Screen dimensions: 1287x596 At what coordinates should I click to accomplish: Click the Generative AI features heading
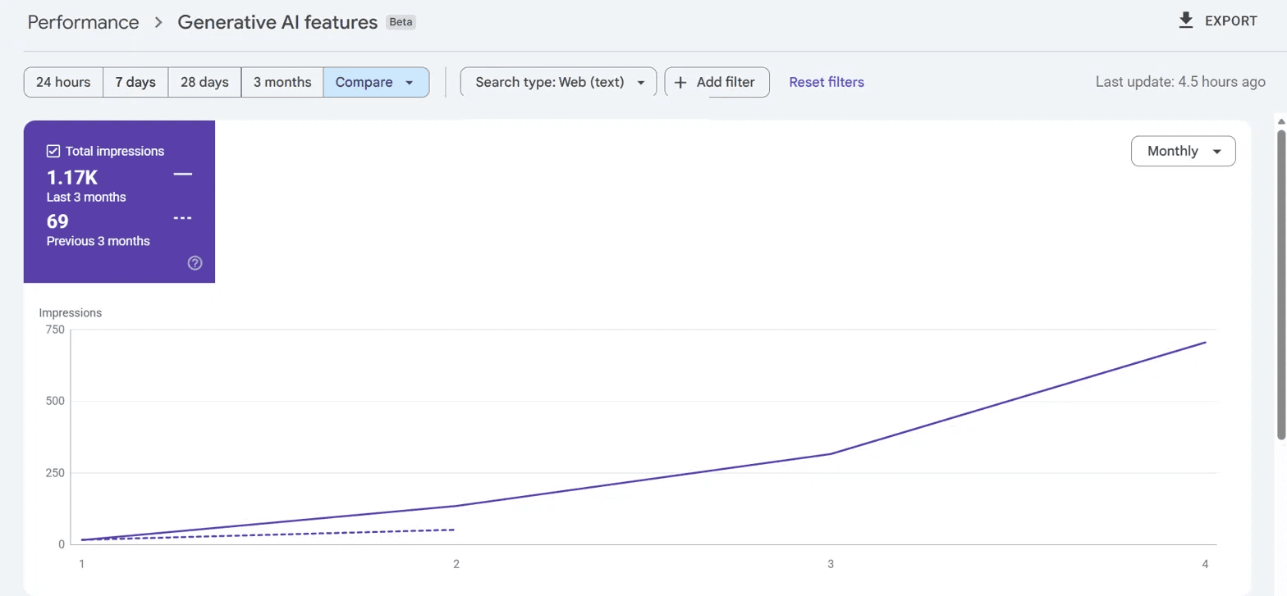tap(277, 22)
